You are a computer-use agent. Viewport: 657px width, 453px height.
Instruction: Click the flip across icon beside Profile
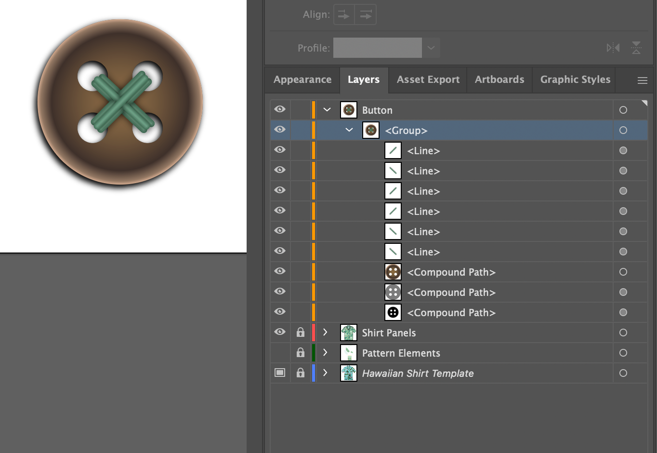pyautogui.click(x=636, y=48)
